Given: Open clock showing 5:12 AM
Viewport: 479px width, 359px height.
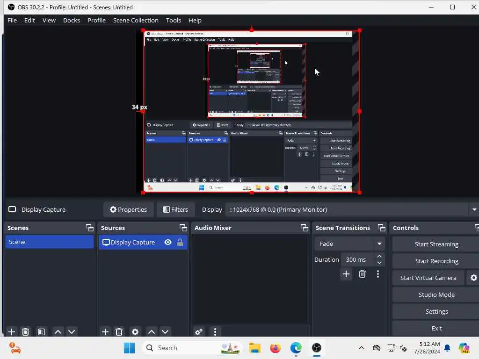Looking at the screenshot, I should pos(427,348).
